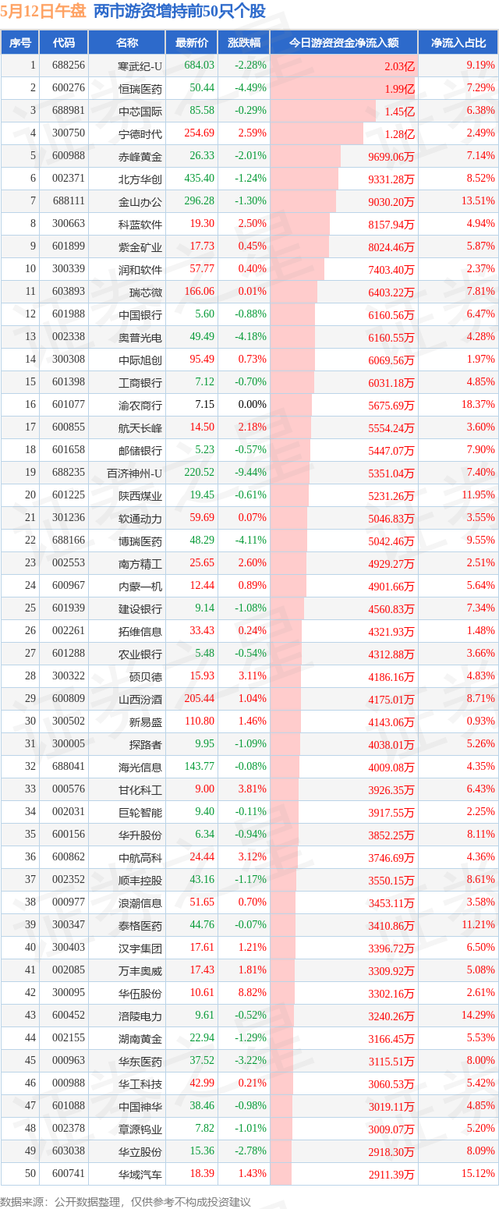Click 宁德时代 price 254.69
499x1209 pixels.
pyautogui.click(x=198, y=133)
